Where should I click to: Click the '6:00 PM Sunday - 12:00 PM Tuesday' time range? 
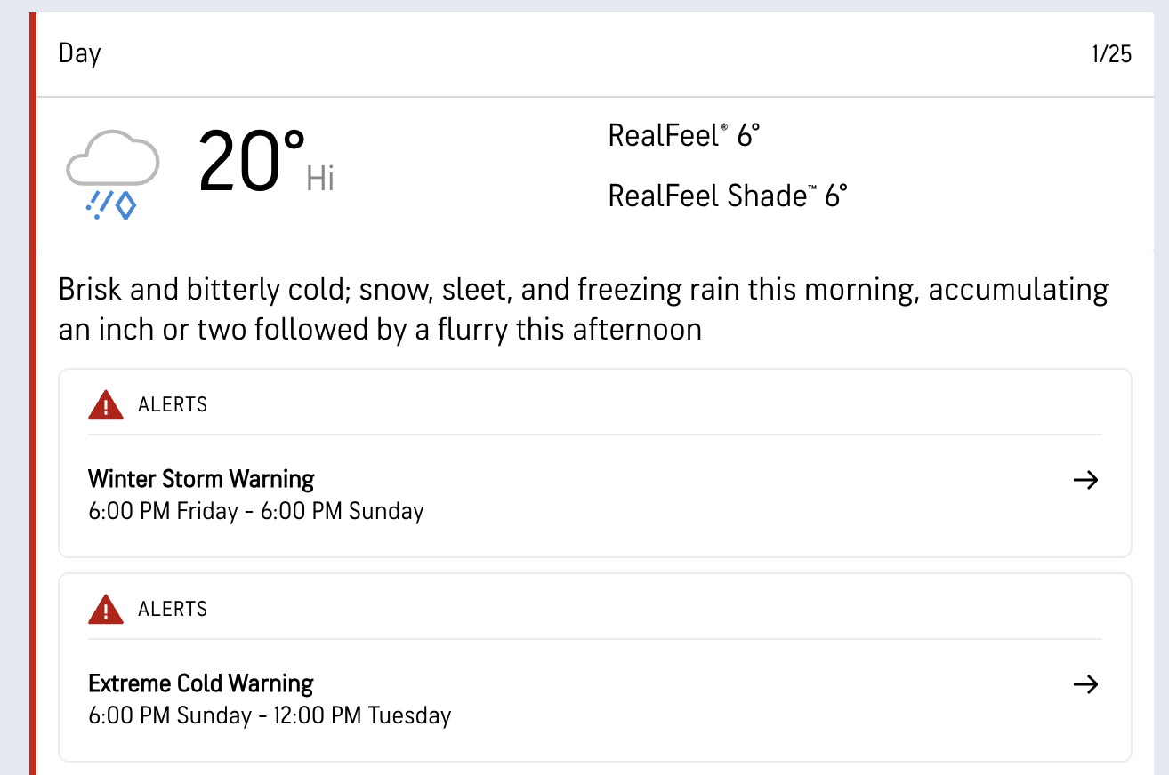(x=270, y=715)
